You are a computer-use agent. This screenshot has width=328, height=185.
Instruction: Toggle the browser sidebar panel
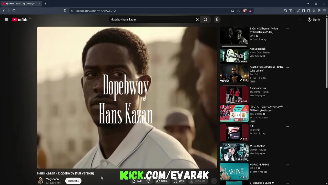click(304, 11)
